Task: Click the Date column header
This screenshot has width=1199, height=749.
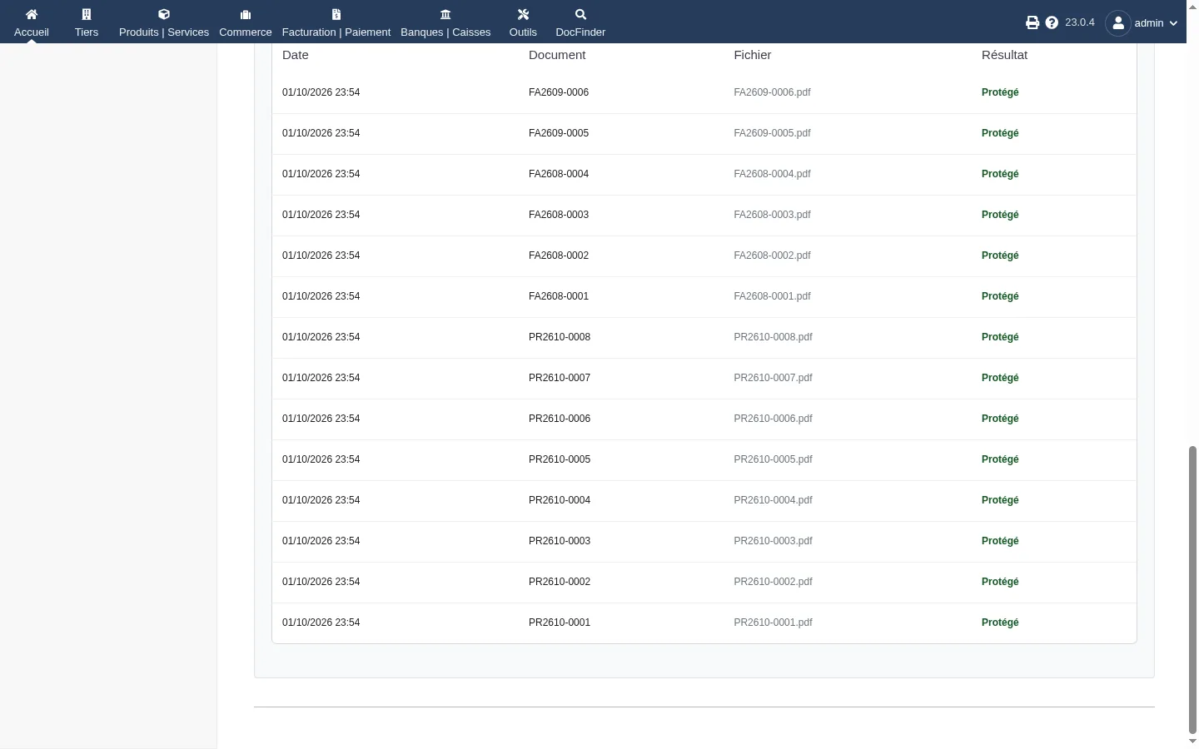Action: click(296, 55)
